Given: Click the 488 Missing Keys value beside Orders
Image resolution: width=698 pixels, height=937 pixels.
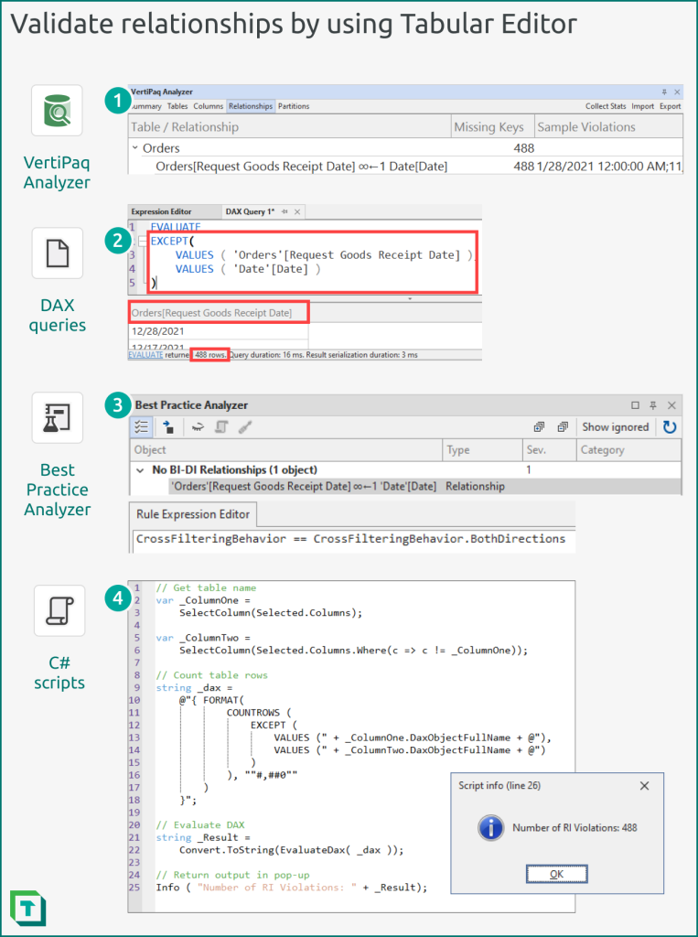Looking at the screenshot, I should click(x=524, y=147).
